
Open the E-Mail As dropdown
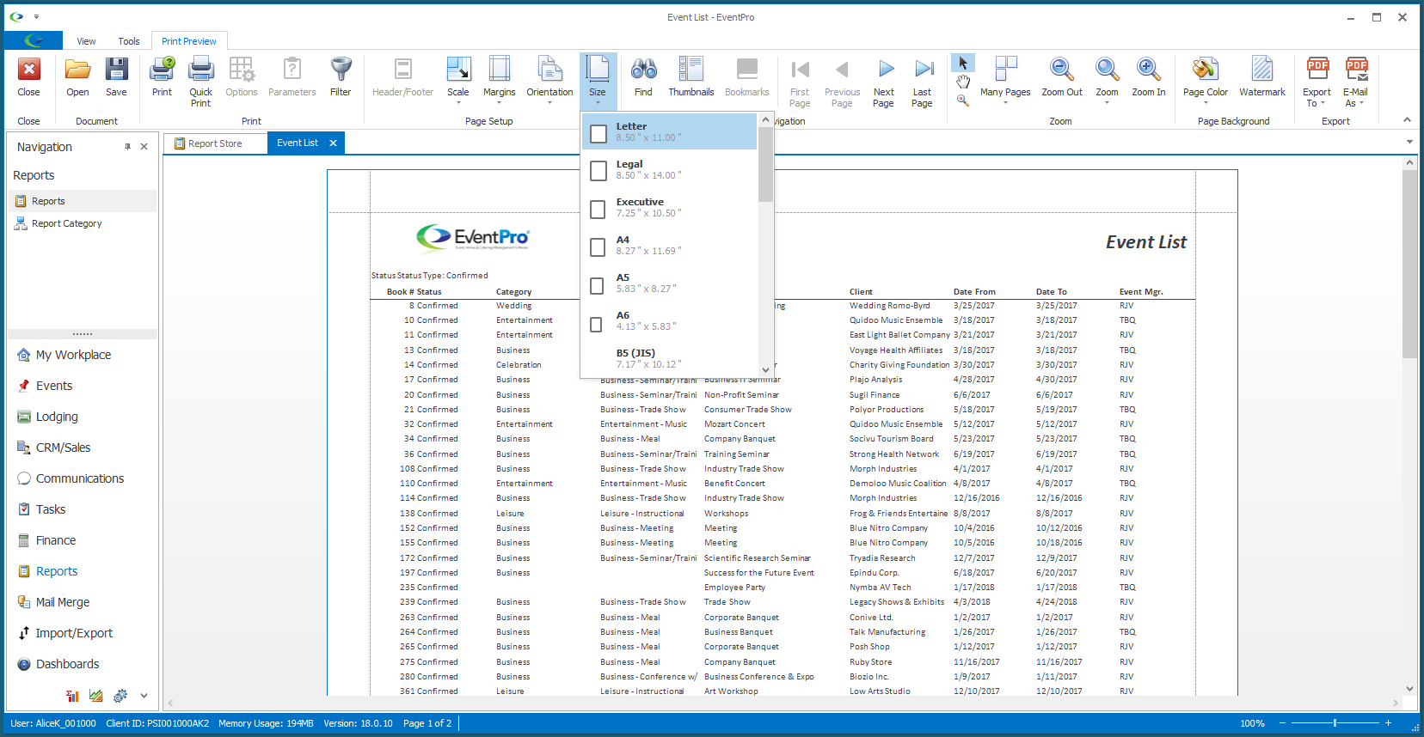[x=1355, y=82]
